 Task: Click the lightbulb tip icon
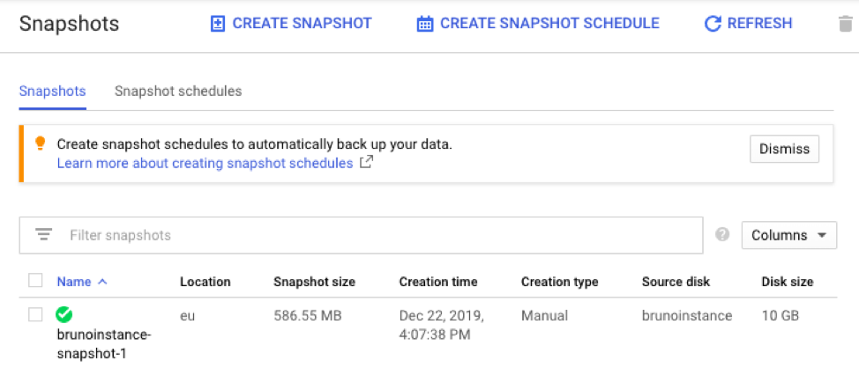pyautogui.click(x=40, y=144)
